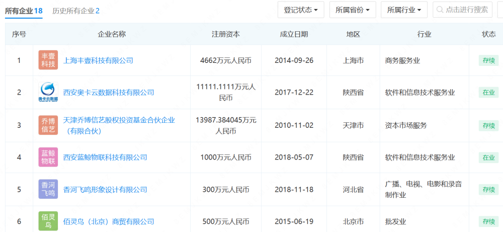Click the 蓝鲸物联 pink logo icon

tap(48, 158)
